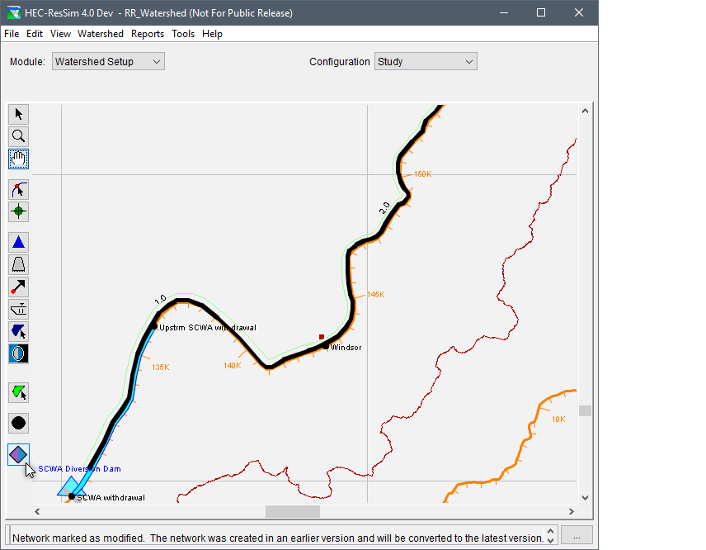Select the blue triangle reservoir tool

tap(18, 242)
